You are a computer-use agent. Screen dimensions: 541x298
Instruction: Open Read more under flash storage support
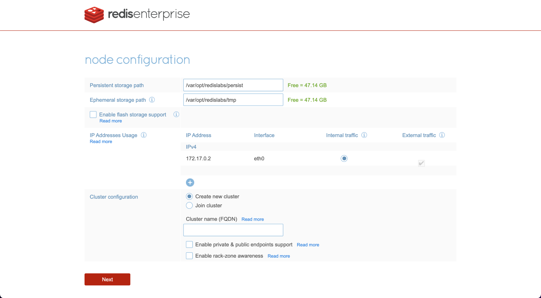111,121
